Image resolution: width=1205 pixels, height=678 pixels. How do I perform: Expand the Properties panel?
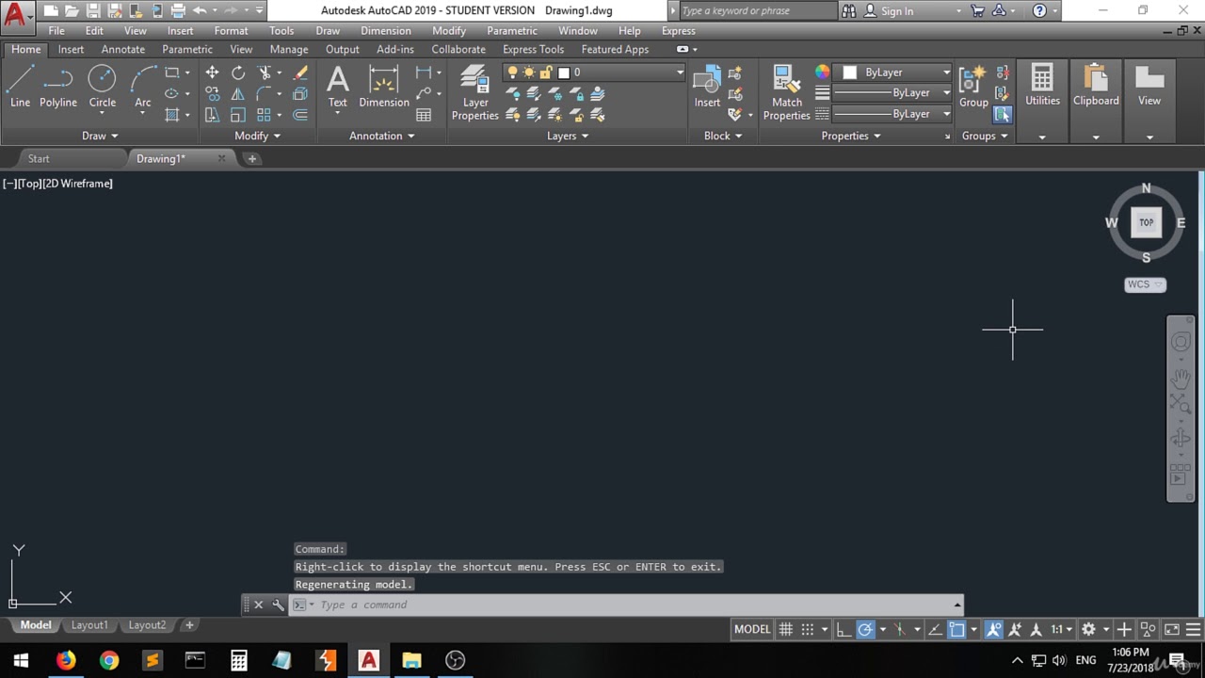851,136
